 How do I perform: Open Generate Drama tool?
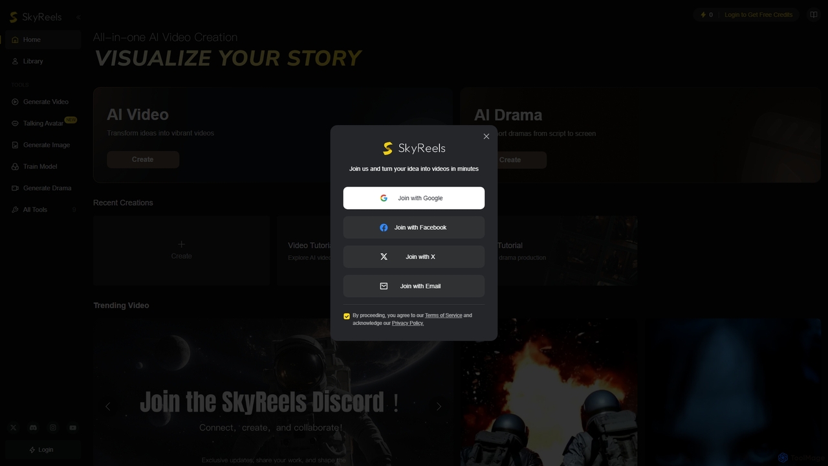click(x=43, y=188)
